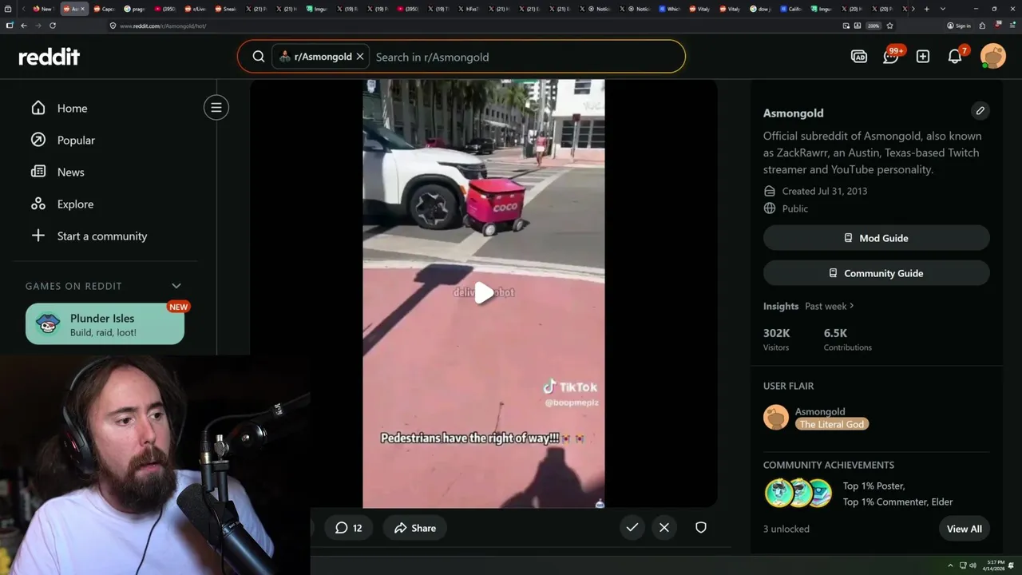Change Insights Past week range

[830, 306]
